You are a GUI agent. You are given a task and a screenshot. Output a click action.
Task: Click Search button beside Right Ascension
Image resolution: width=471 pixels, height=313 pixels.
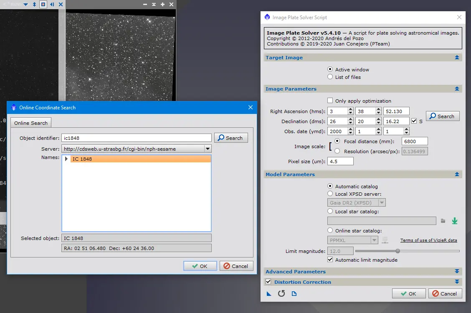[x=443, y=116]
